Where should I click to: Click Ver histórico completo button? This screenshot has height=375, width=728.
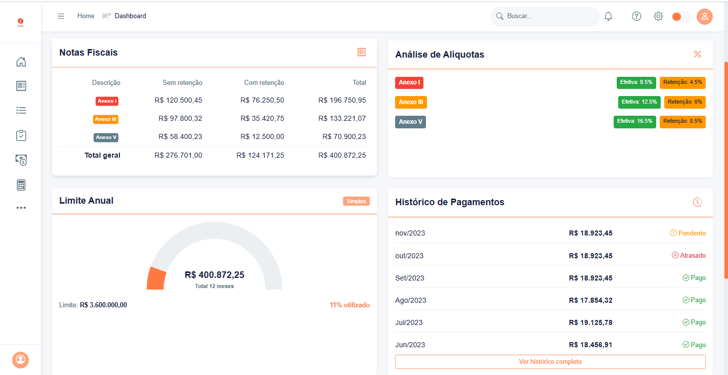click(x=550, y=362)
